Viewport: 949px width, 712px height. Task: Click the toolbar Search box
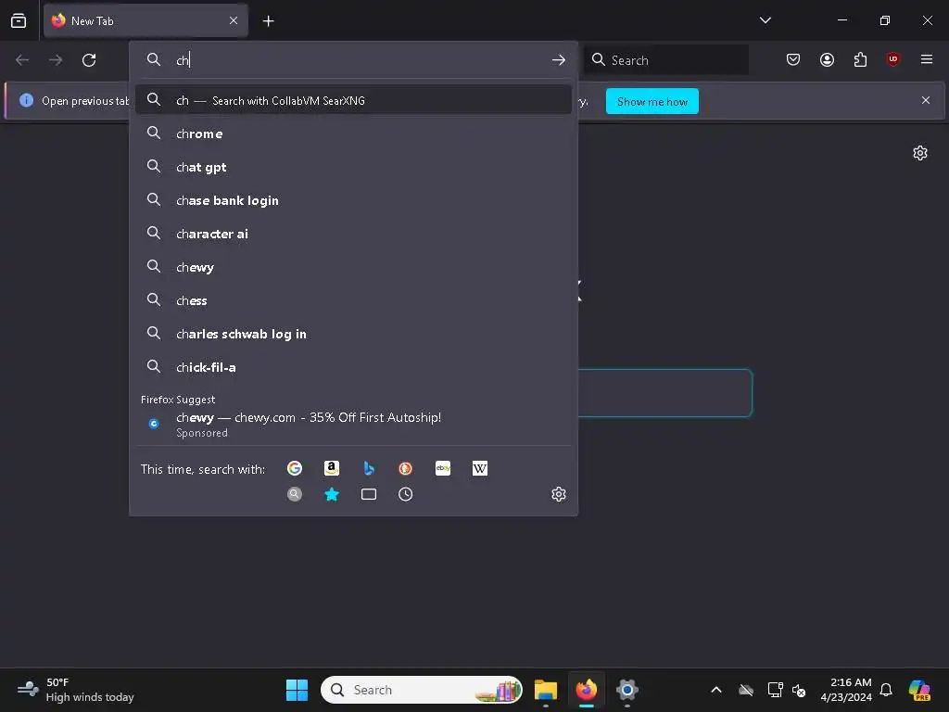coord(666,60)
